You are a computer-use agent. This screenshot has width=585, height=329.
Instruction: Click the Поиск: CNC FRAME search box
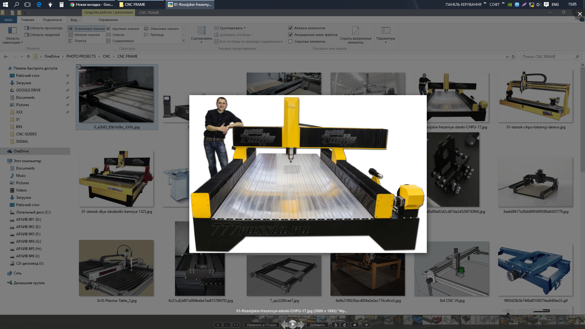tap(551, 57)
